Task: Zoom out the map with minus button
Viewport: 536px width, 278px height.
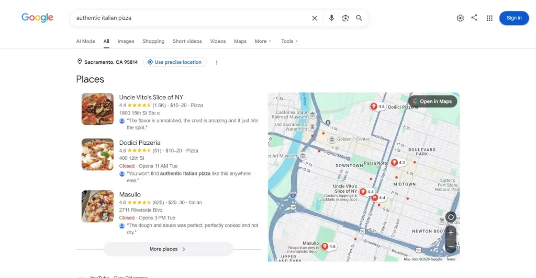Action: click(451, 247)
